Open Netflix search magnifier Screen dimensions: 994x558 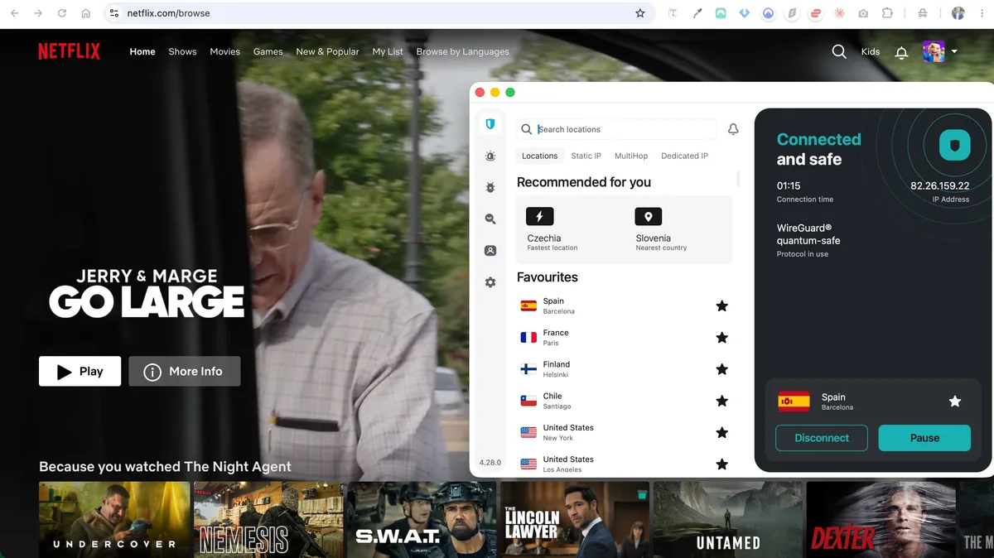839,51
